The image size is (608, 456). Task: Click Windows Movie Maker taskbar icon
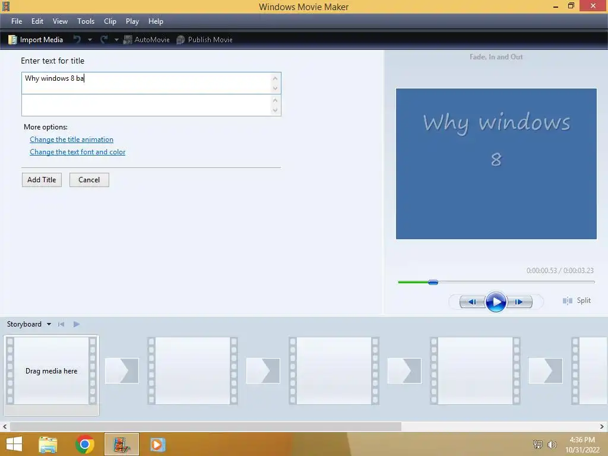click(x=122, y=444)
